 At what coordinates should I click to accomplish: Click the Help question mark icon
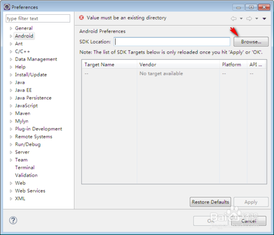(13, 220)
